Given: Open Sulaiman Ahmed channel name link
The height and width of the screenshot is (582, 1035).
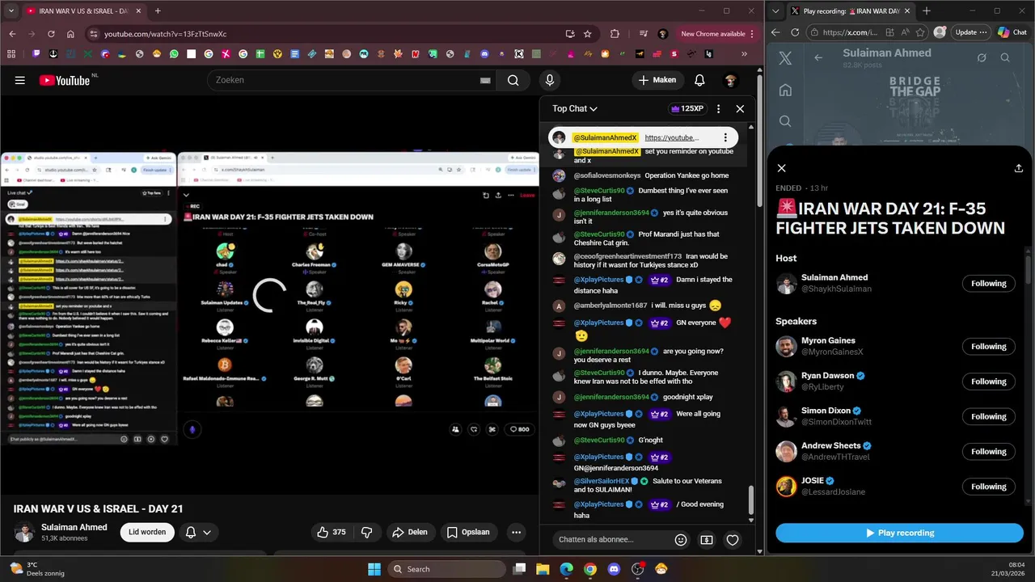Looking at the screenshot, I should point(74,527).
